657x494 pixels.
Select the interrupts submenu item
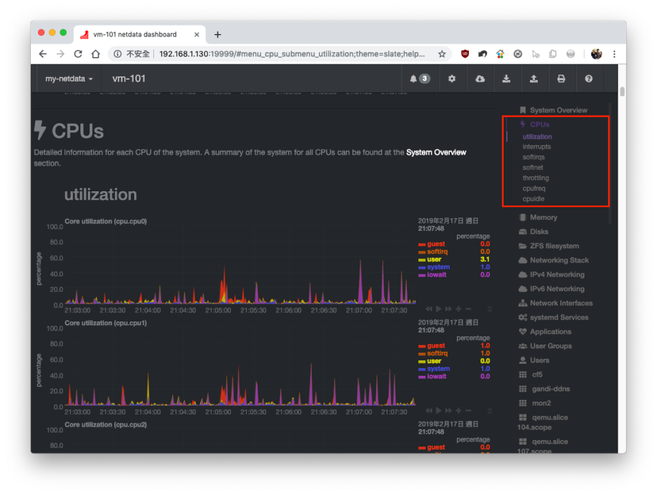pyautogui.click(x=537, y=147)
